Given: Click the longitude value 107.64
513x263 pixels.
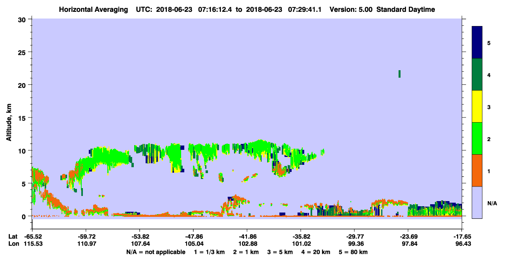Looking at the screenshot, I should [x=140, y=244].
